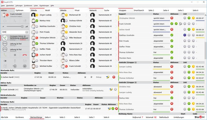This screenshot has width=207, height=120.
Task: Toggle Thorsten Mann login check in Support
Action: [172, 58]
